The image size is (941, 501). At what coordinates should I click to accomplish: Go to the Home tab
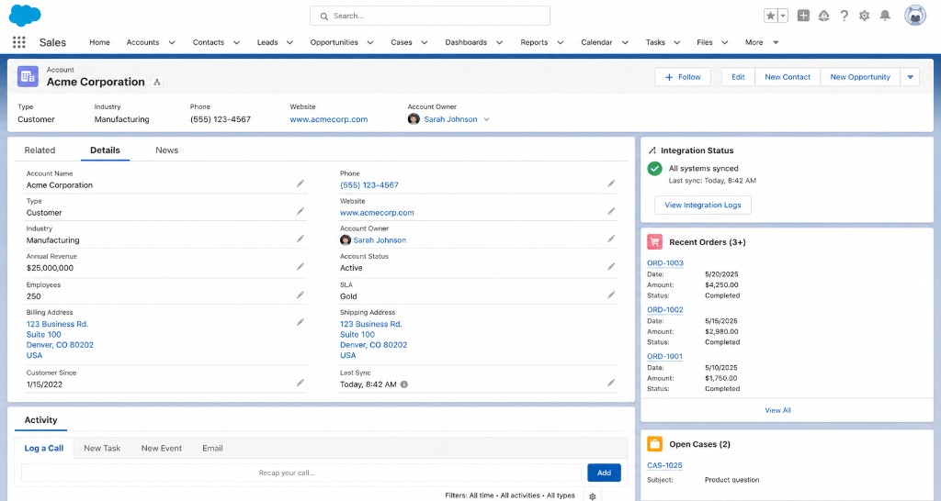point(99,42)
